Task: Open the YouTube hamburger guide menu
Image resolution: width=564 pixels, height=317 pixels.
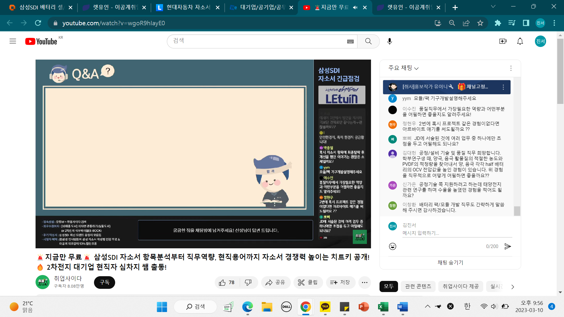Action: pos(13,41)
